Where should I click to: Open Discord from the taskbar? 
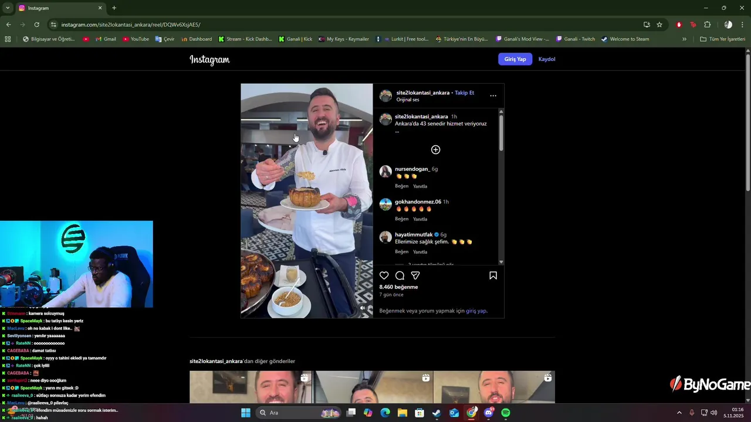(x=489, y=413)
